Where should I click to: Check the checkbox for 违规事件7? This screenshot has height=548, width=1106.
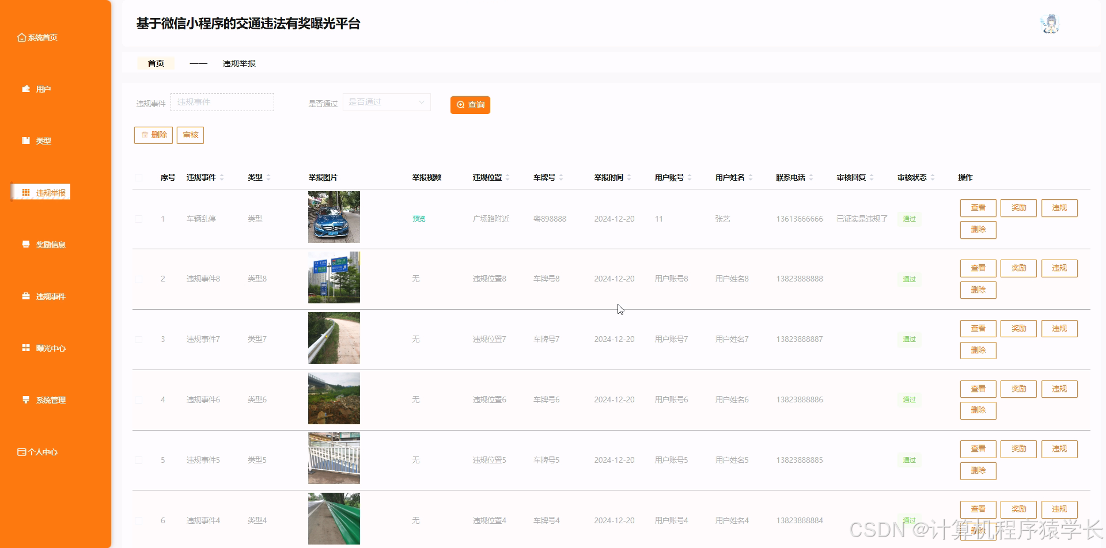pyautogui.click(x=138, y=339)
